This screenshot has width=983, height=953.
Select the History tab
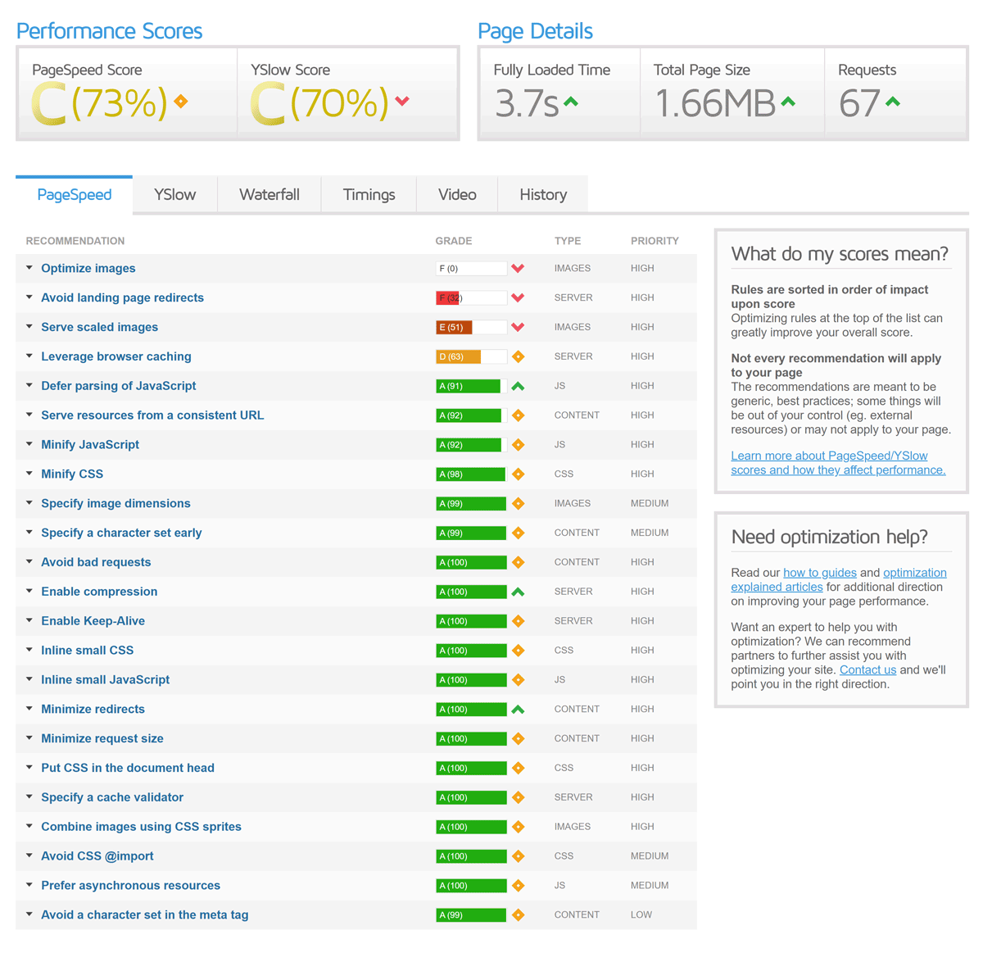coord(542,195)
